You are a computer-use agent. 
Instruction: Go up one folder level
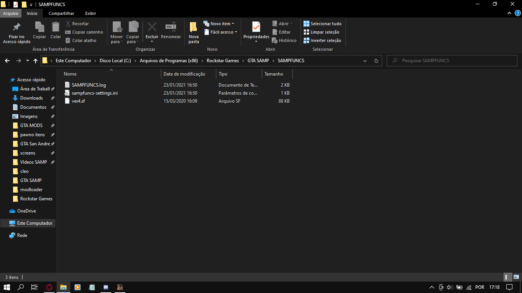[36, 61]
